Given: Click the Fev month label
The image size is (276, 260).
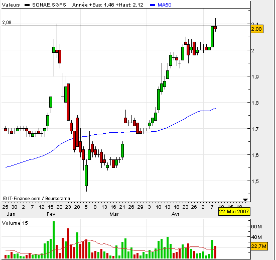Looking at the screenshot, I should 51,214.
